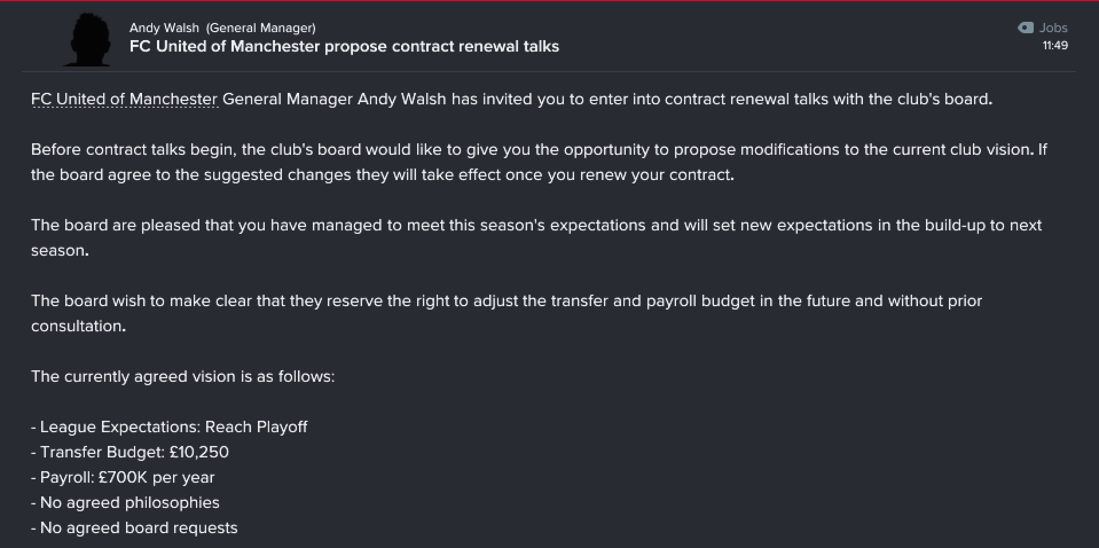This screenshot has width=1099, height=548.
Task: Click the Payroll: £700K per year line
Action: click(x=123, y=477)
